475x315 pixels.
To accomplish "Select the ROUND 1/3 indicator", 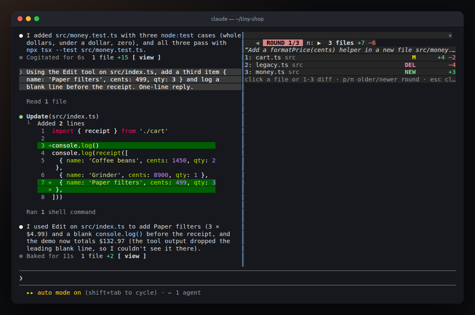I will pos(282,43).
